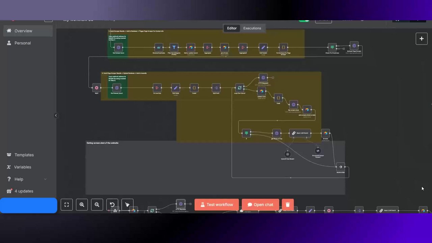Select the Format Input For Page Scraper node
Screen dimensions: 432x243
(x=283, y=48)
